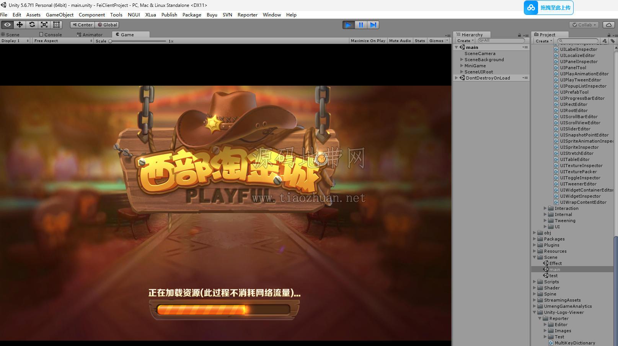Expand the Resources folder
Viewport: 618px width, 346px height.
point(535,251)
